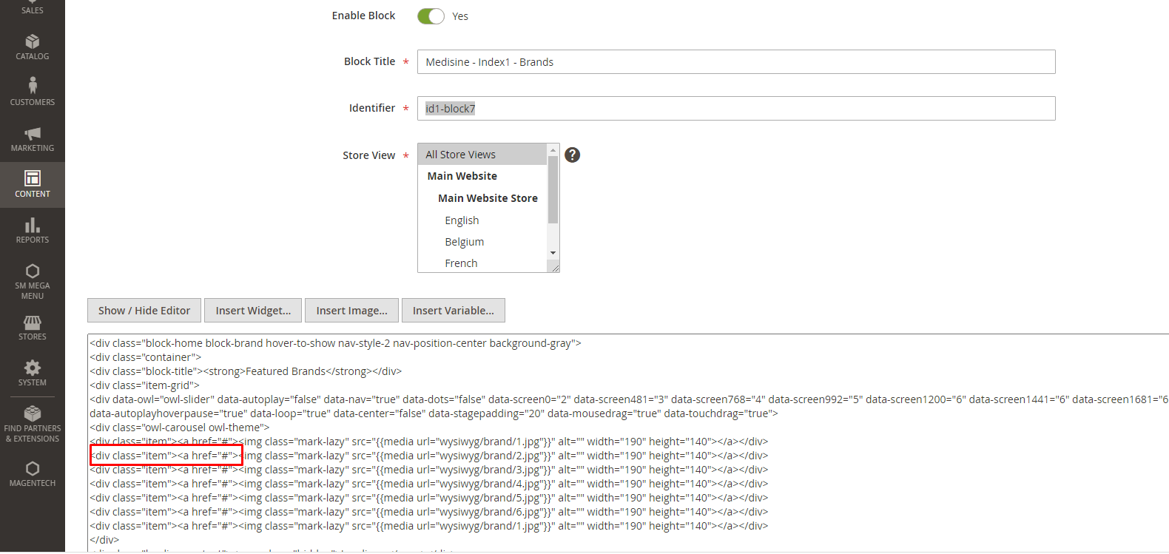Click store view list scroll-up arrow
Viewport: 1169px width, 554px height.
[x=553, y=150]
